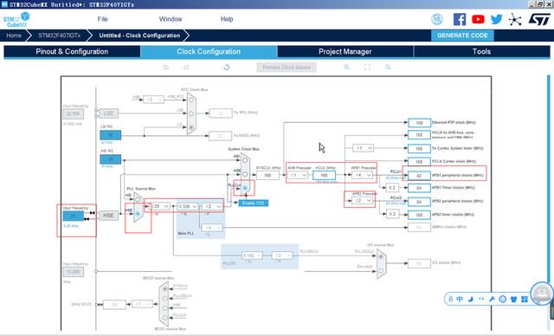Open the Project Manager tab

[x=345, y=52]
